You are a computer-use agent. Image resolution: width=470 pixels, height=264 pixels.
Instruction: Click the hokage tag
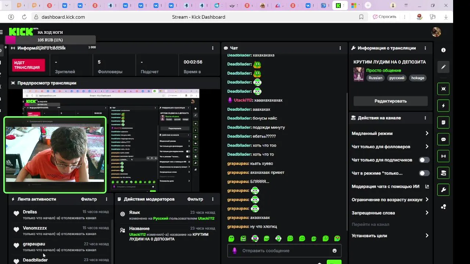tap(418, 78)
